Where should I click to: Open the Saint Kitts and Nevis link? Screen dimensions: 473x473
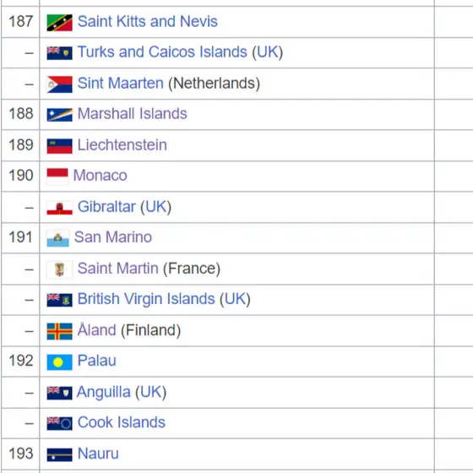click(148, 21)
